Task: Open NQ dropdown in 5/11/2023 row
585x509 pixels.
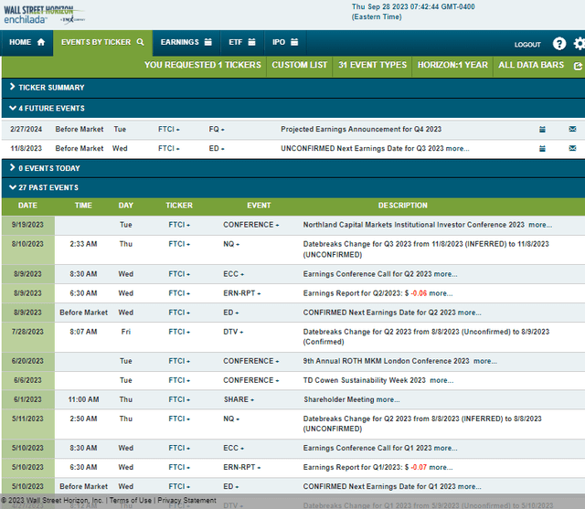Action: 231,419
